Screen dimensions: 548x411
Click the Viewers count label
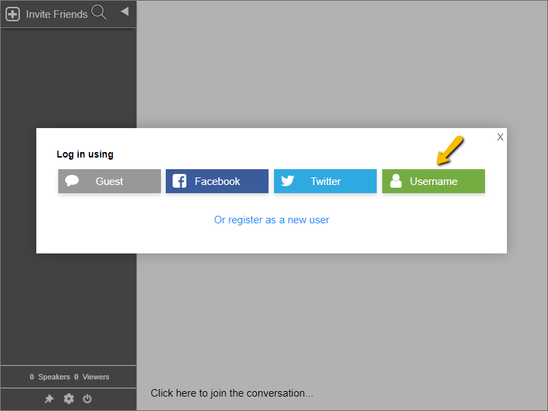click(91, 377)
